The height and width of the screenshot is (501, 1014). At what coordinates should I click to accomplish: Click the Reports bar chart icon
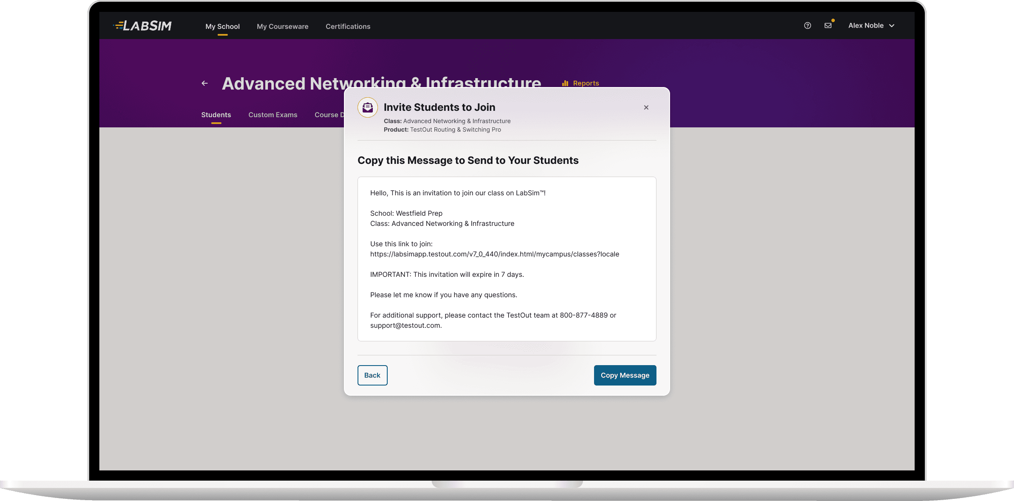[x=565, y=83]
